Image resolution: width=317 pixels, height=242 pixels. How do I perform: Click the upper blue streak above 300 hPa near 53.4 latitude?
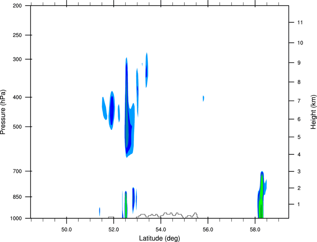point(147,70)
